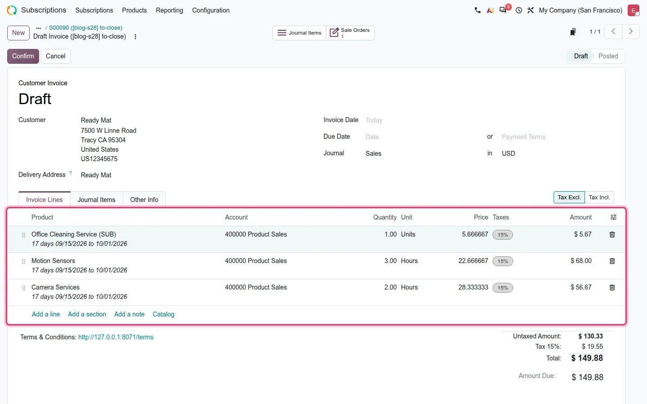Click the Delivery Address help question mark
The image size is (647, 404).
tap(71, 173)
